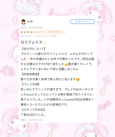Click the reviewer's avatar icon

pyautogui.click(x=24, y=22)
